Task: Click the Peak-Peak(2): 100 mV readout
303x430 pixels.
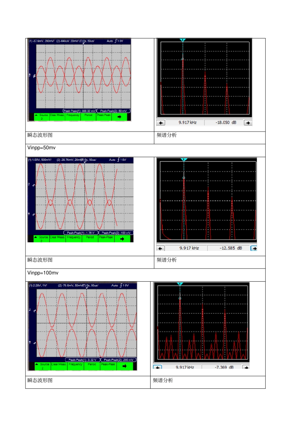Action: coord(116,233)
